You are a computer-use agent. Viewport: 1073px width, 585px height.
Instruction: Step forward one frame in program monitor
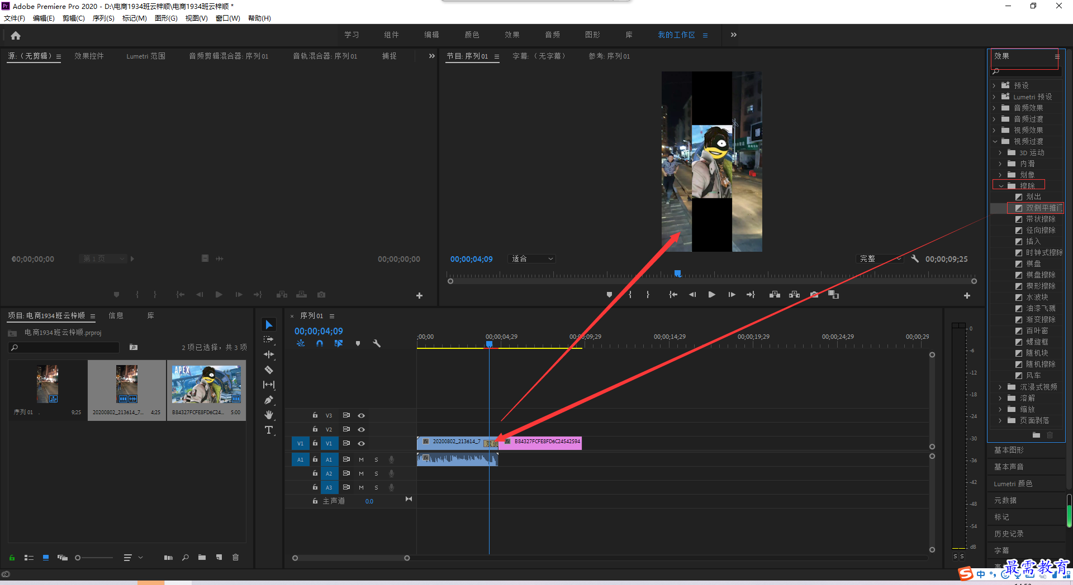click(x=732, y=295)
